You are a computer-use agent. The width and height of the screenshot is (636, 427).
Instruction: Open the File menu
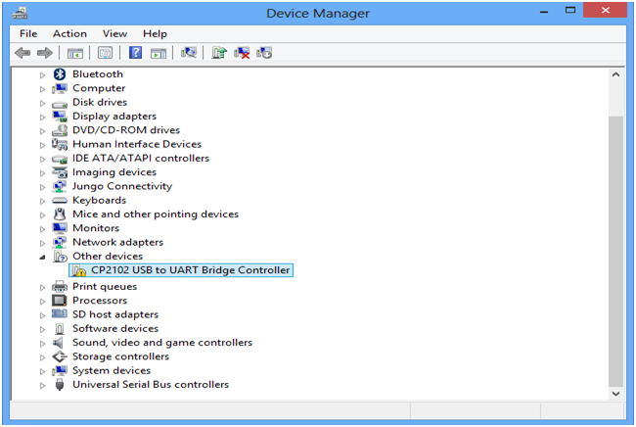tap(28, 33)
